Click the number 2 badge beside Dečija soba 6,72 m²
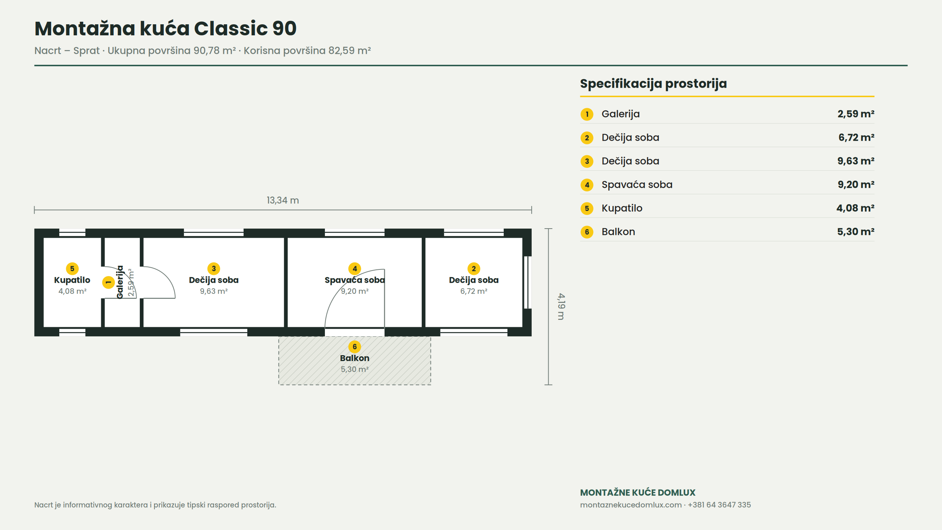 587,138
